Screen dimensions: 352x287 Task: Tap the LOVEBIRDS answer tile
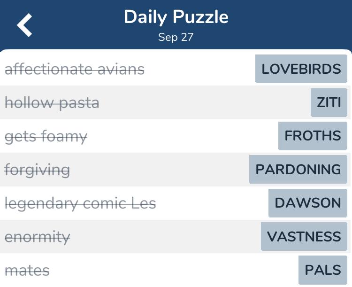point(301,69)
